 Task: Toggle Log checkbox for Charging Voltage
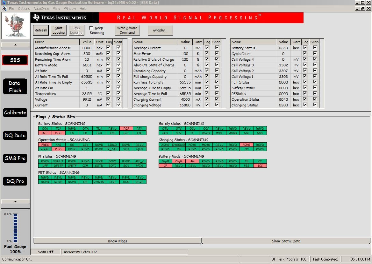207,105
